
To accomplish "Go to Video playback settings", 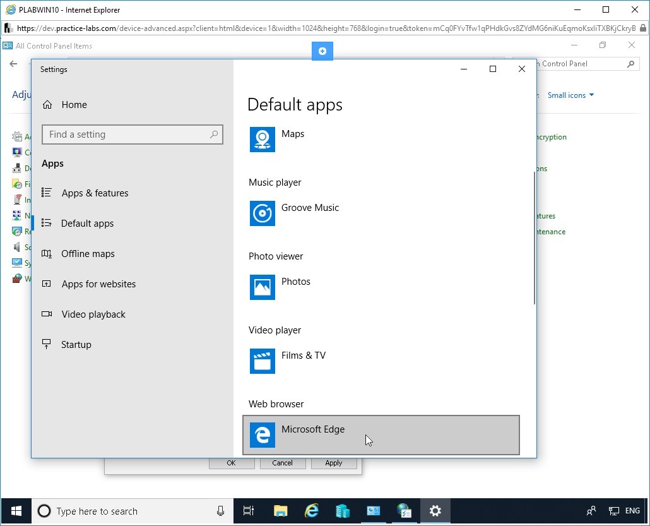I will point(93,314).
